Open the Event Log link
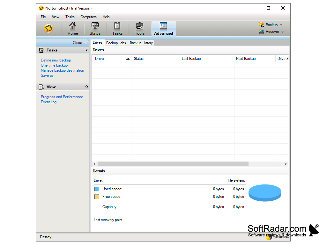This screenshot has width=327, height=245. 48,102
